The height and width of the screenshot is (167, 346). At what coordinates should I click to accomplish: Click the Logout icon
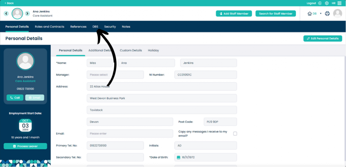[320, 3]
